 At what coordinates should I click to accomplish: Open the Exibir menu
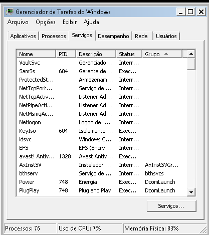pos(70,22)
